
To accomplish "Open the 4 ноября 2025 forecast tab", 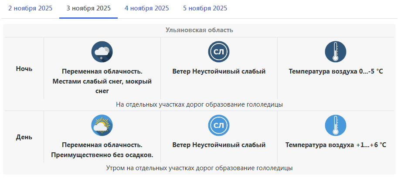I will 147,8.
